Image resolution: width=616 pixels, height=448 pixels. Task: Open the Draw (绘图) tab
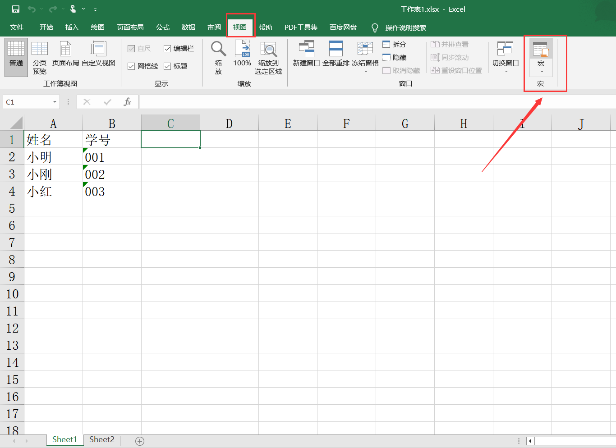(97, 27)
